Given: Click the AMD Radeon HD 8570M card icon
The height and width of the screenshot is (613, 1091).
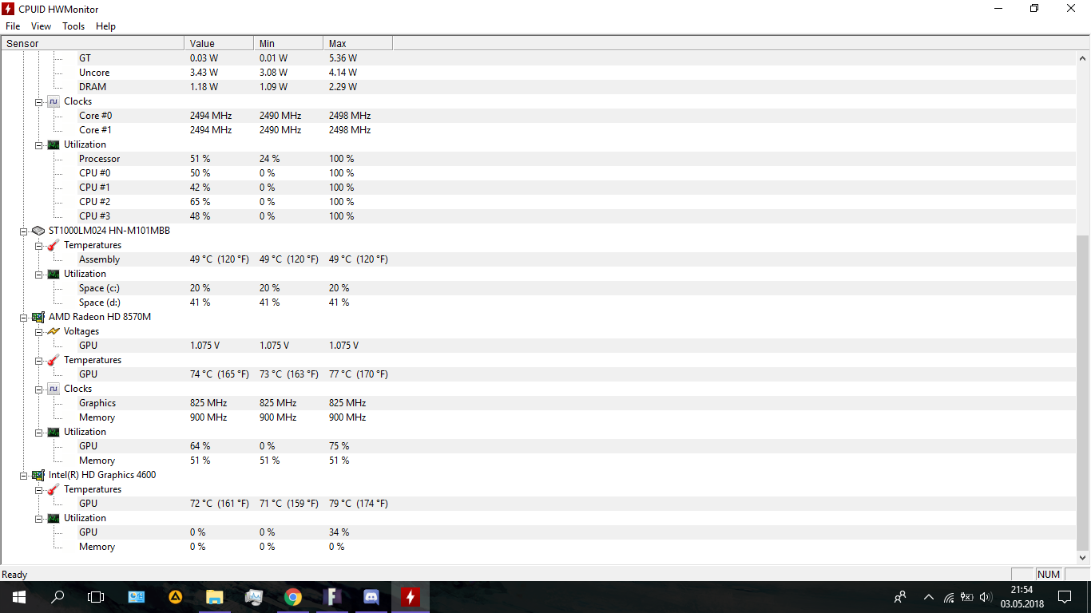Looking at the screenshot, I should click(38, 317).
